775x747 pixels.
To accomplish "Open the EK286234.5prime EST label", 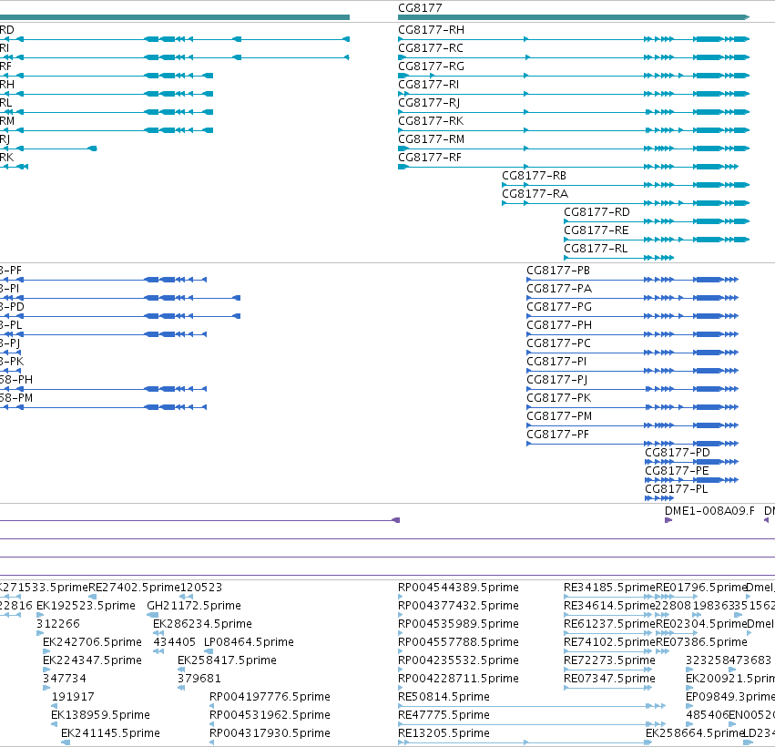I will pos(203,624).
